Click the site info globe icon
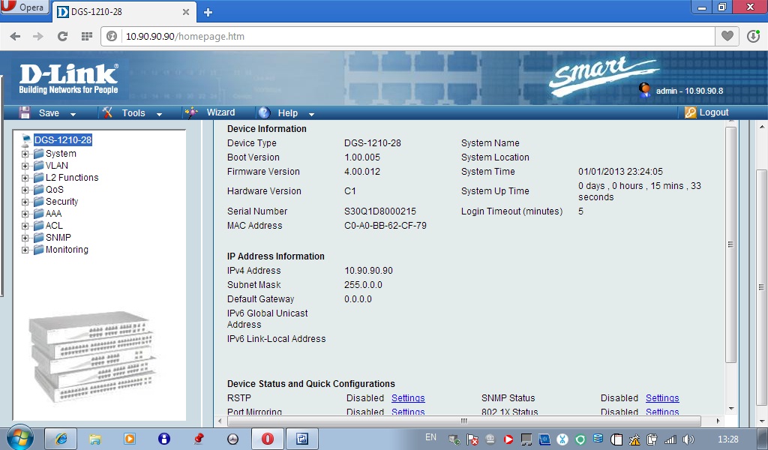 [x=112, y=36]
